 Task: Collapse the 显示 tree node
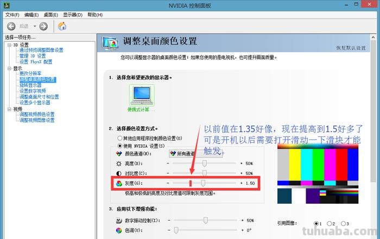click(x=9, y=68)
